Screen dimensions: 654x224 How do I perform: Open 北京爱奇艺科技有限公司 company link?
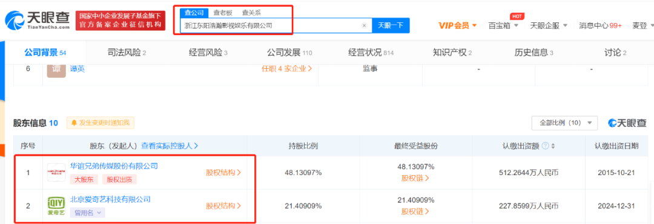pos(110,199)
